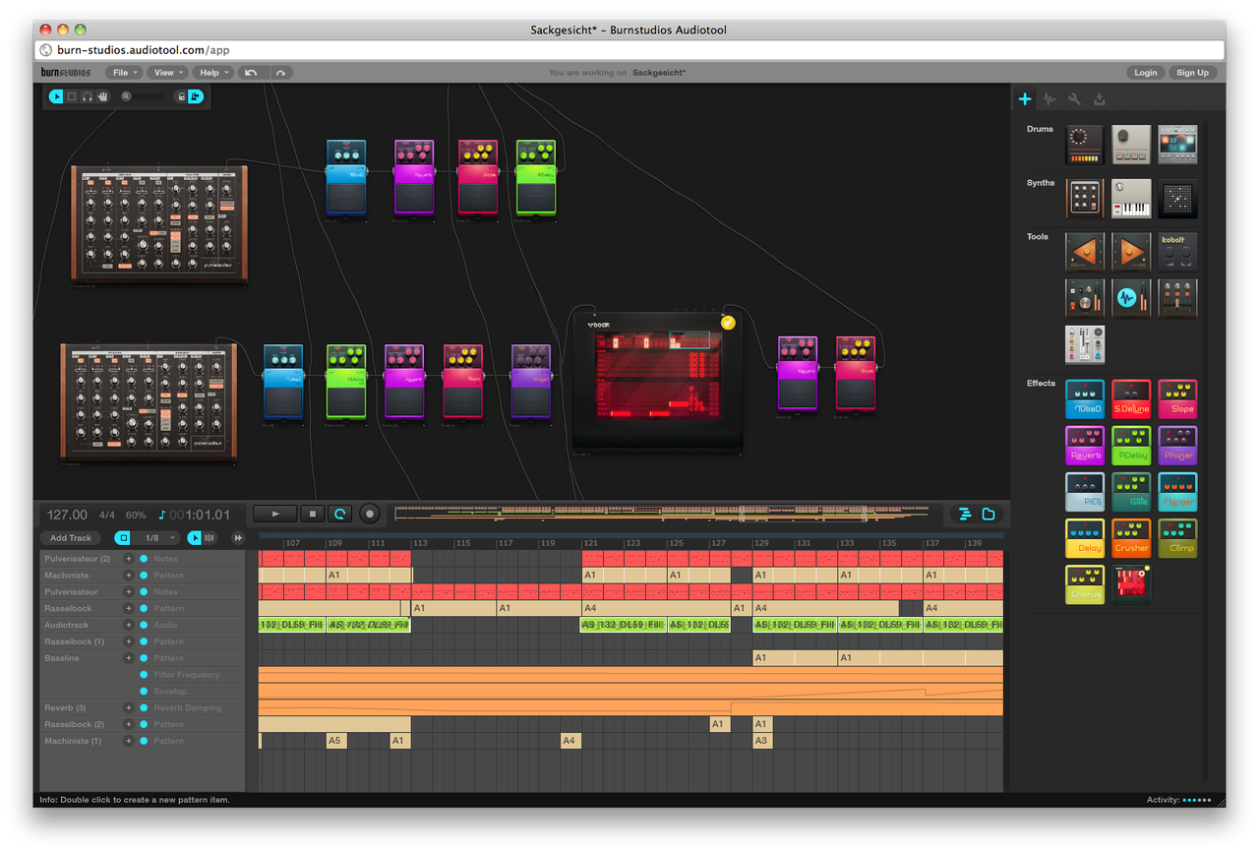Click the undo arrow in the top bar
The image size is (1259, 853).
(x=251, y=73)
